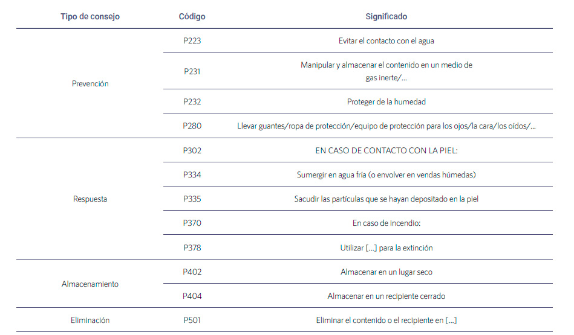Click the 'En caso de incendio:' text
The height and width of the screenshot is (335, 574).
386,223
